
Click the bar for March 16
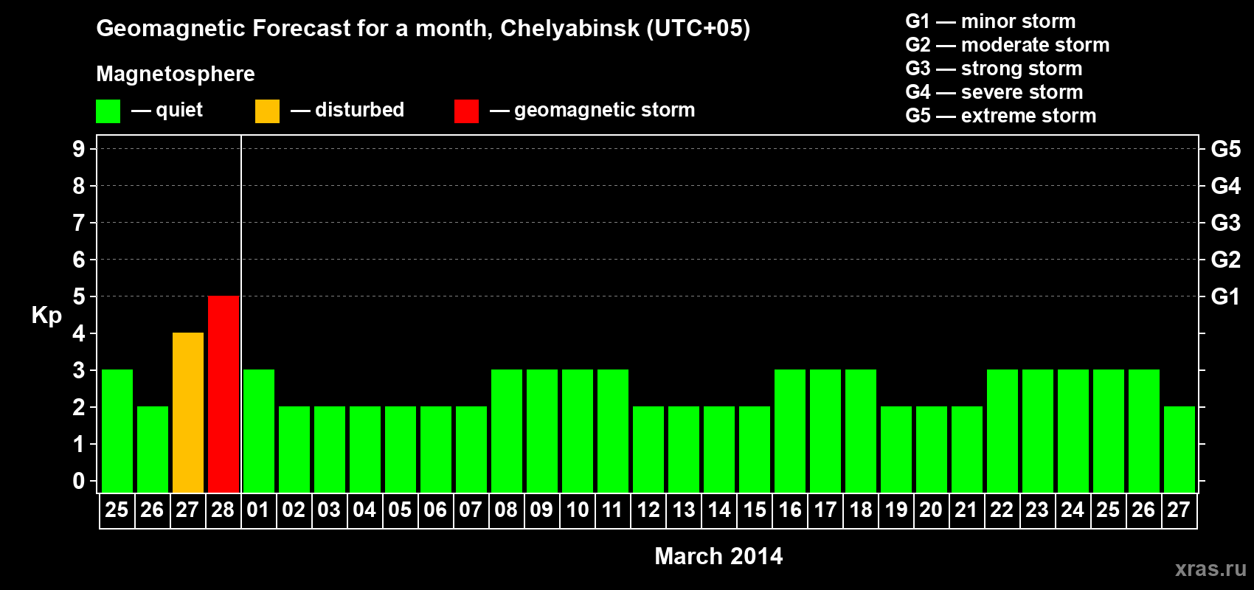(790, 431)
